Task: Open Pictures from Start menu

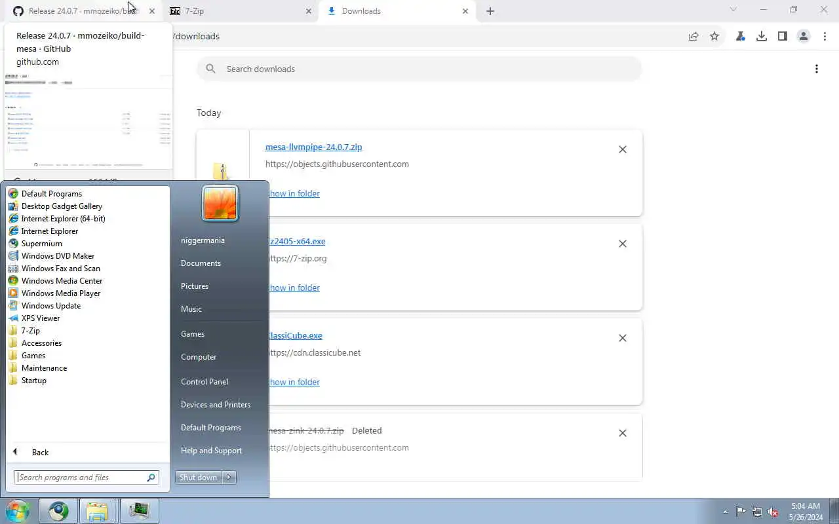Action: tap(195, 286)
